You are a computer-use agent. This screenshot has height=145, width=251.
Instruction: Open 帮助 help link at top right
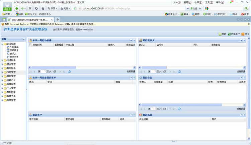coord(223,34)
